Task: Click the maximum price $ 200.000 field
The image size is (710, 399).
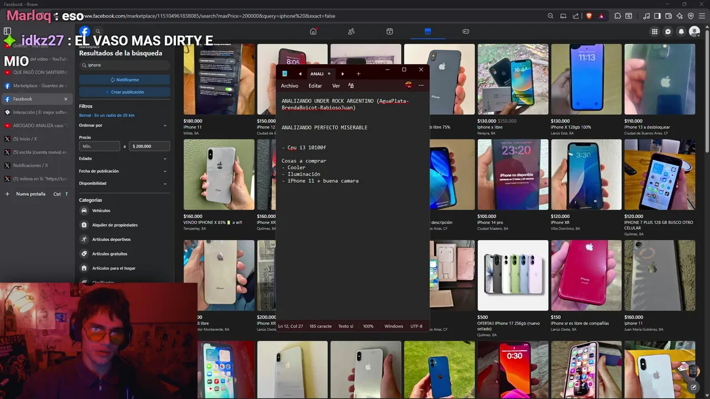Action: click(x=150, y=146)
